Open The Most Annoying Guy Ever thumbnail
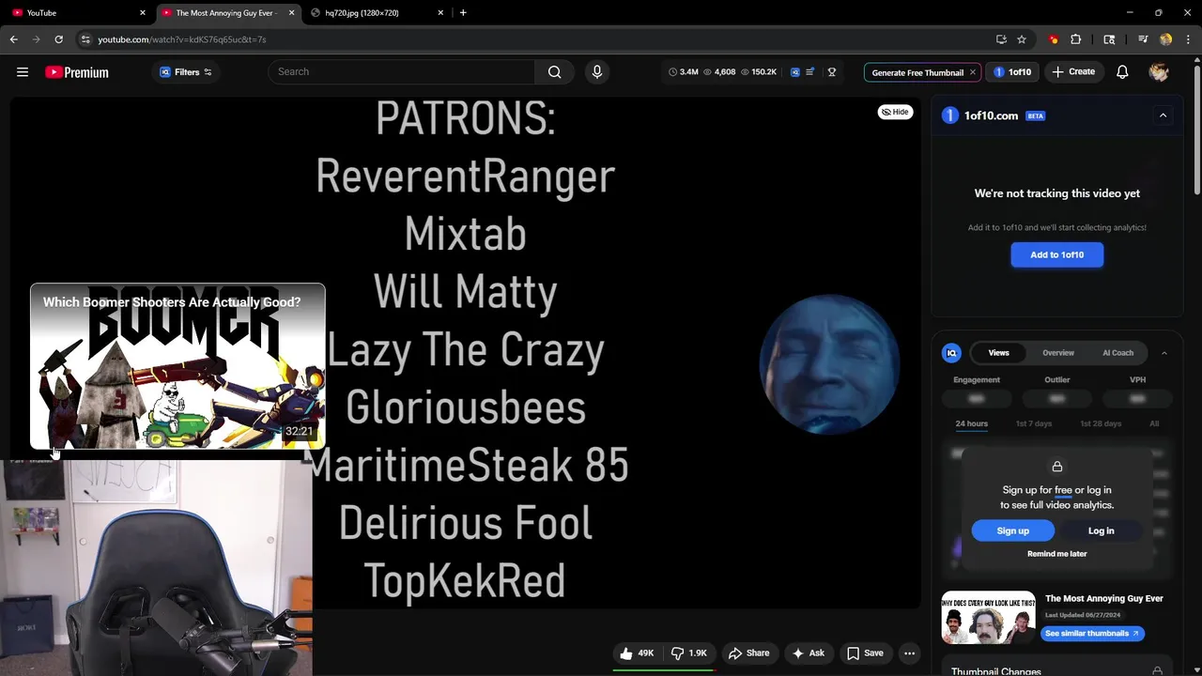Viewport: 1202px width, 676px height. point(989,617)
